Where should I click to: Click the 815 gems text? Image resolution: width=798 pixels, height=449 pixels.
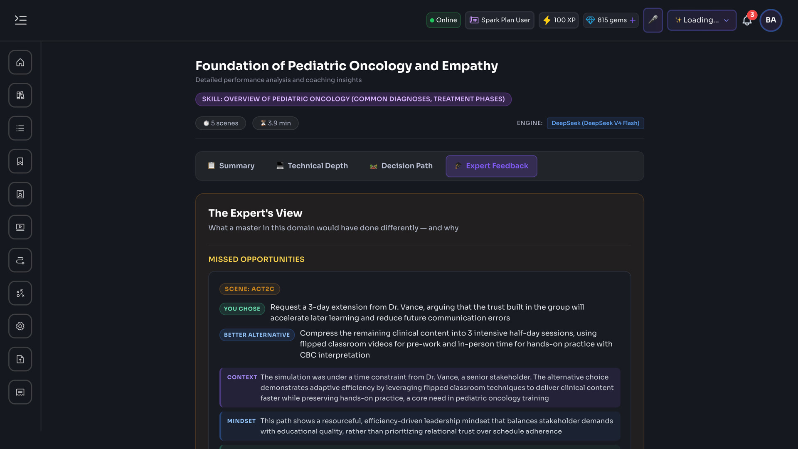[x=612, y=20]
